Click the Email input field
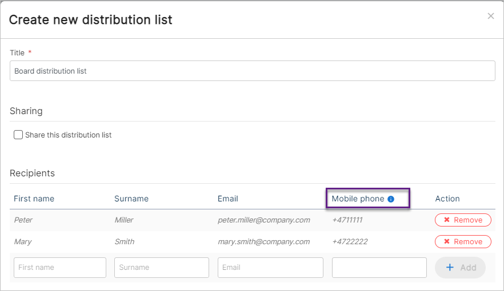Viewport: 504px width, 291px height. point(270,267)
